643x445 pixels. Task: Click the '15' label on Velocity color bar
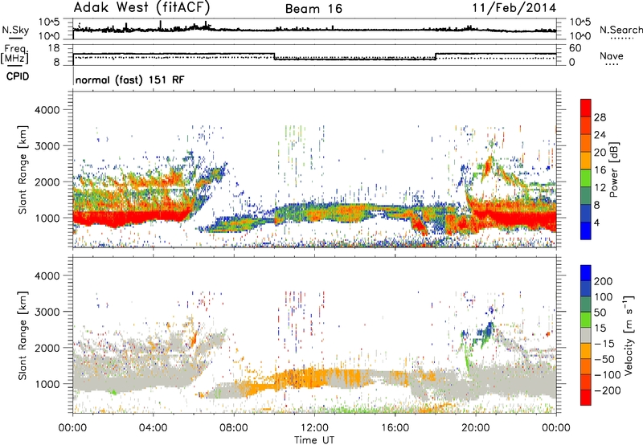pos(600,329)
